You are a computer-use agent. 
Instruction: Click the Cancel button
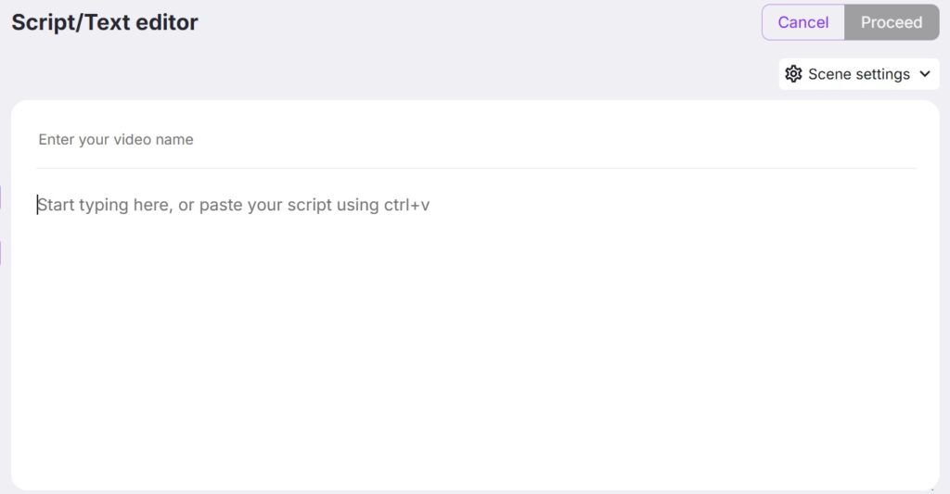point(802,22)
